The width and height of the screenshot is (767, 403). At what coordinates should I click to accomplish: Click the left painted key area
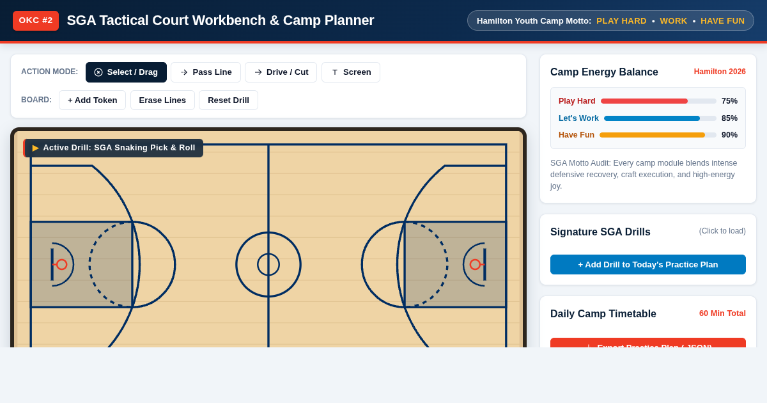tap(82, 264)
